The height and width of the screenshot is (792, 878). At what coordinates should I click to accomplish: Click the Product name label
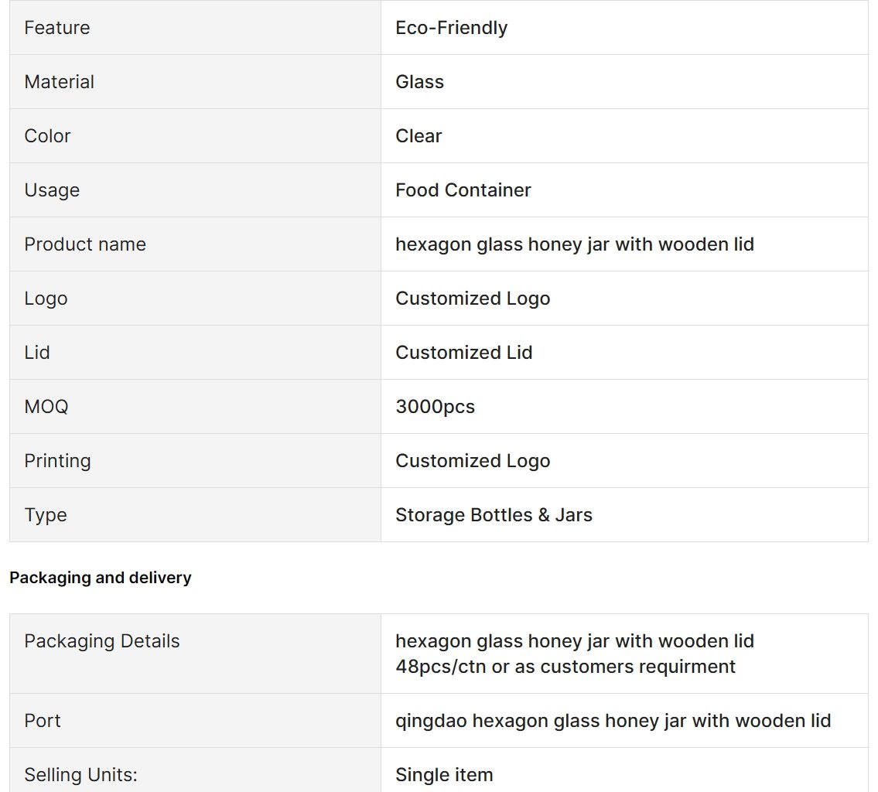pyautogui.click(x=85, y=244)
